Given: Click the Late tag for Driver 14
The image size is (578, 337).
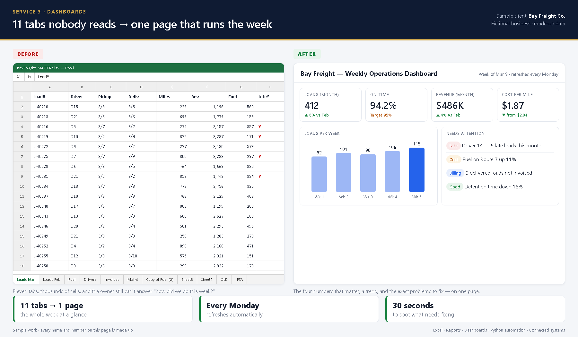Looking at the screenshot, I should [x=453, y=146].
